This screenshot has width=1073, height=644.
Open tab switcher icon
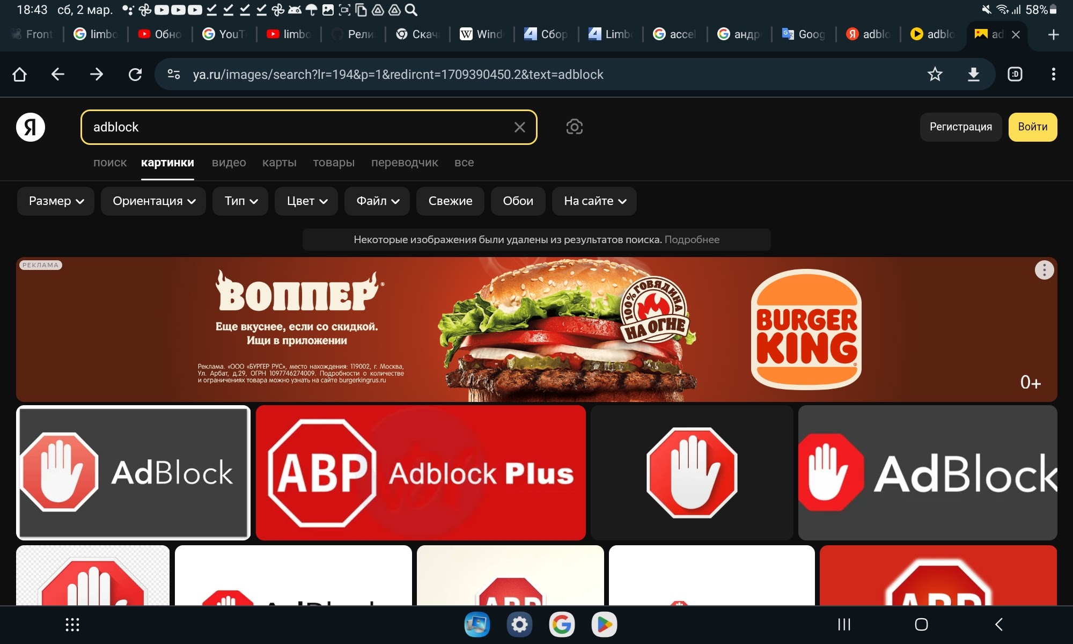click(x=1015, y=74)
